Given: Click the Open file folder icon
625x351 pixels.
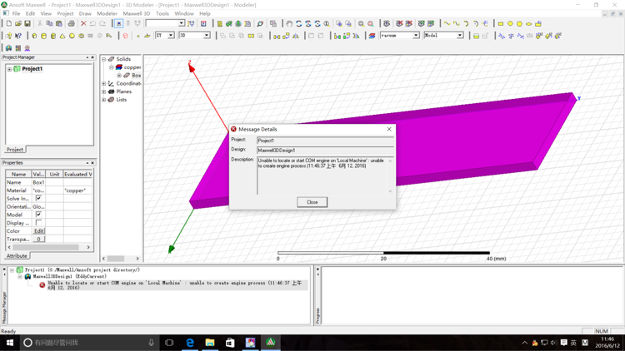Looking at the screenshot, I should pyautogui.click(x=18, y=23).
